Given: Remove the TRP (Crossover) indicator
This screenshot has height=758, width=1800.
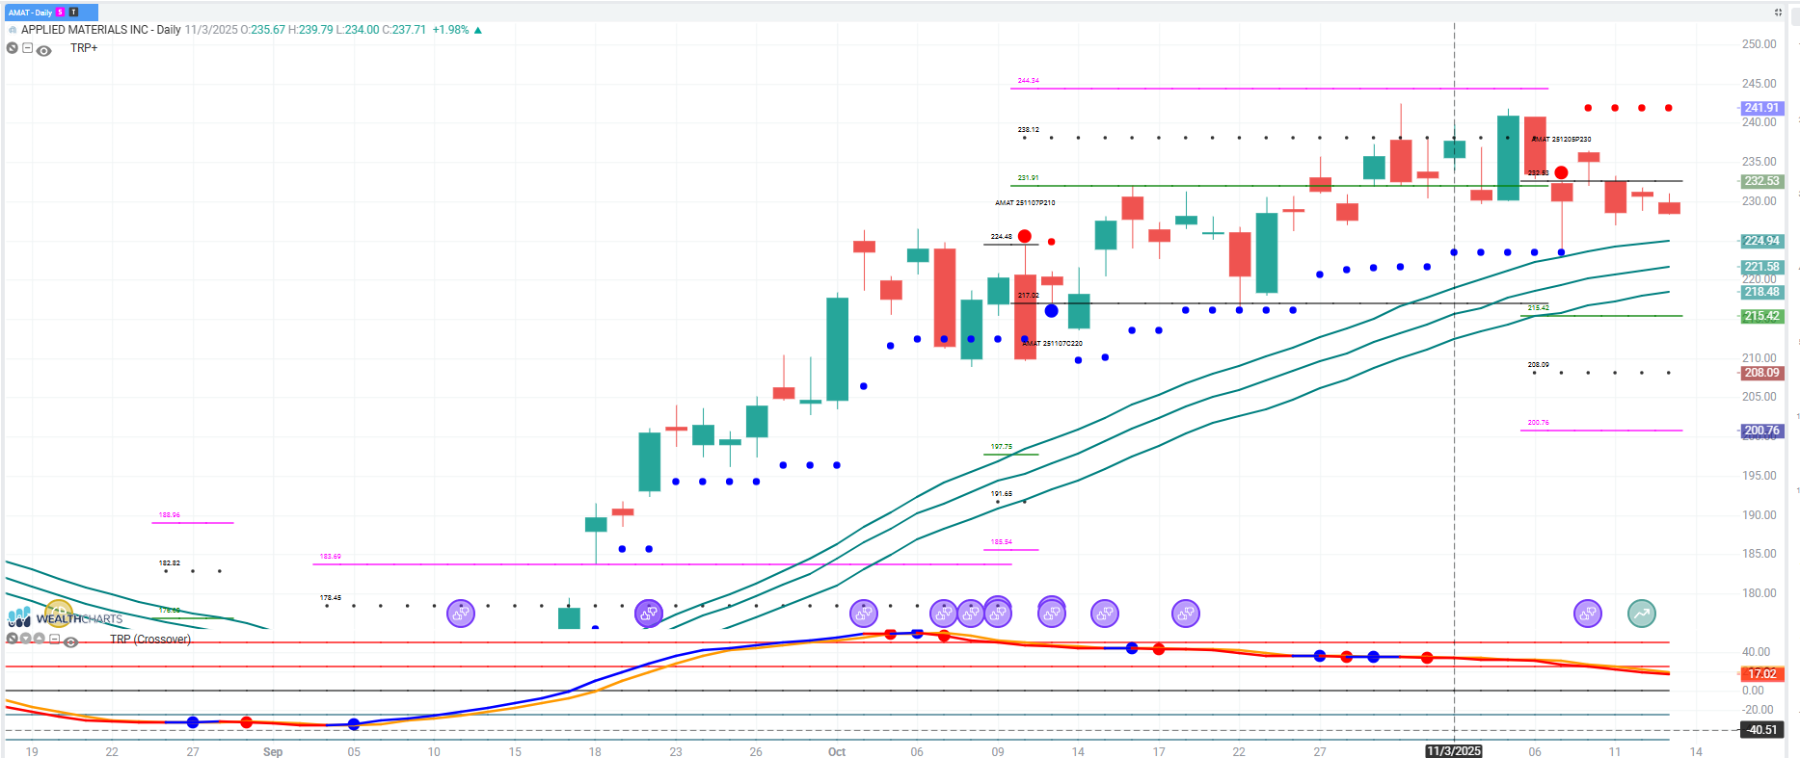Looking at the screenshot, I should 12,639.
